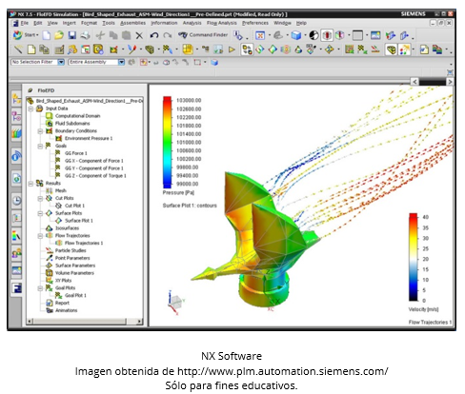Open the Preferences menu
Image resolution: width=465 pixels, height=394 pixels.
(255, 23)
